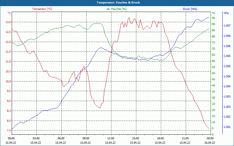Click the green '75' humidity axis value
Screen dimensions: 234x146
coord(214,43)
